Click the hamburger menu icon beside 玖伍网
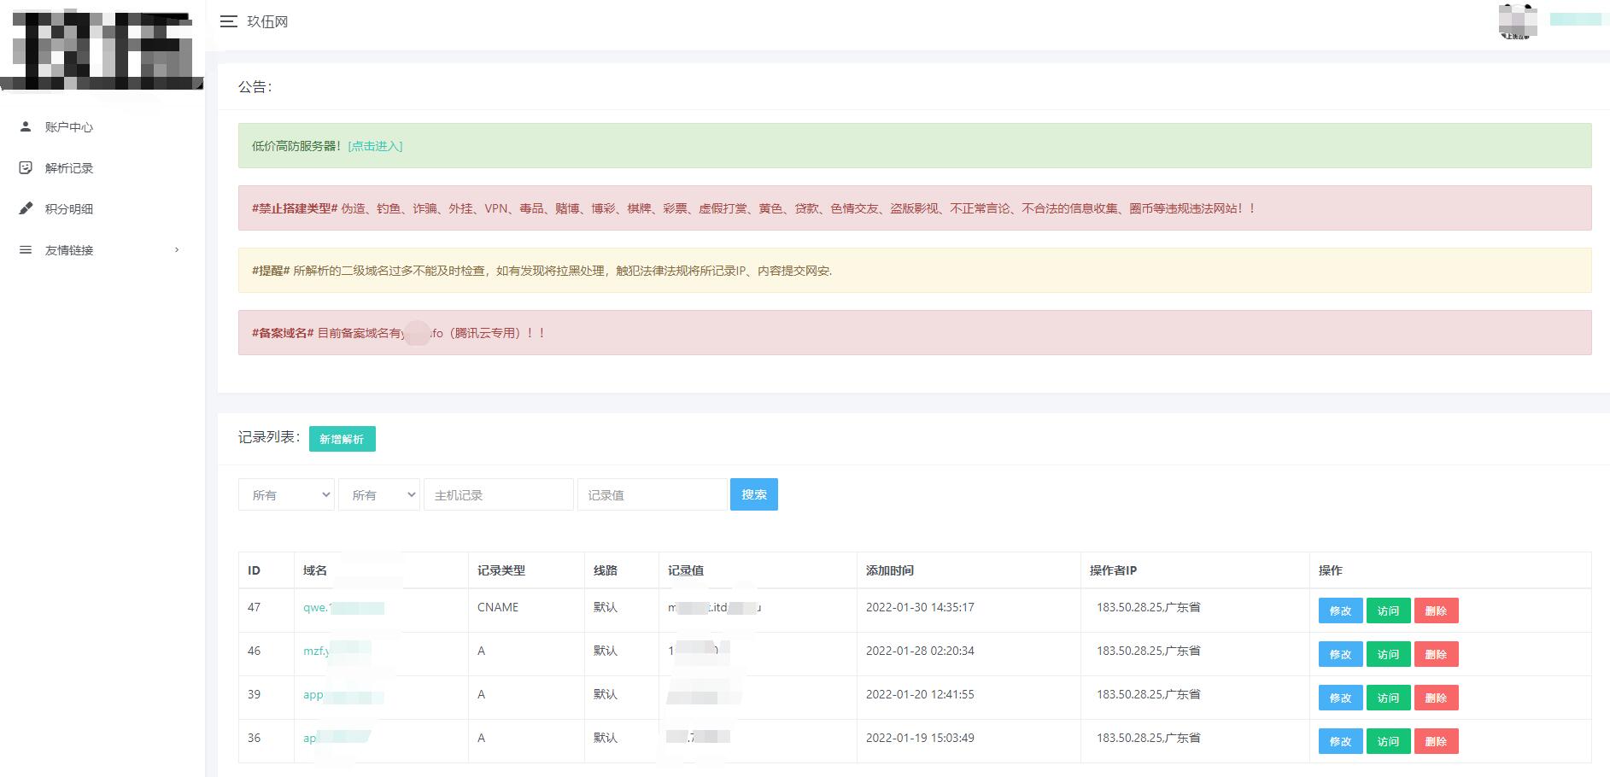The width and height of the screenshot is (1610, 777). coord(228,21)
